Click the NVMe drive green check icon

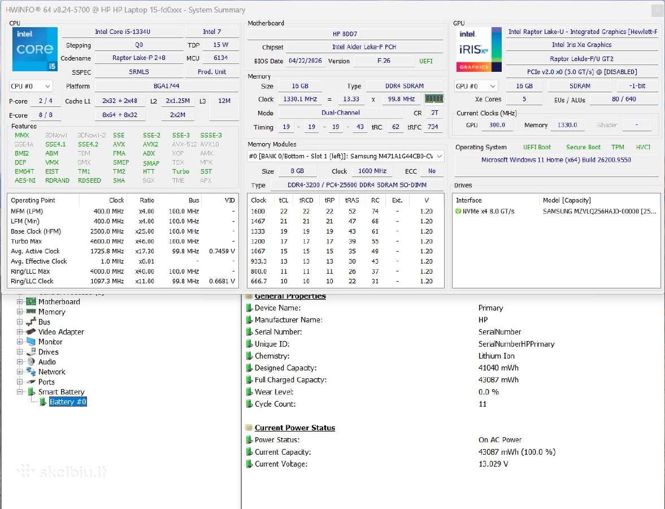coord(458,211)
